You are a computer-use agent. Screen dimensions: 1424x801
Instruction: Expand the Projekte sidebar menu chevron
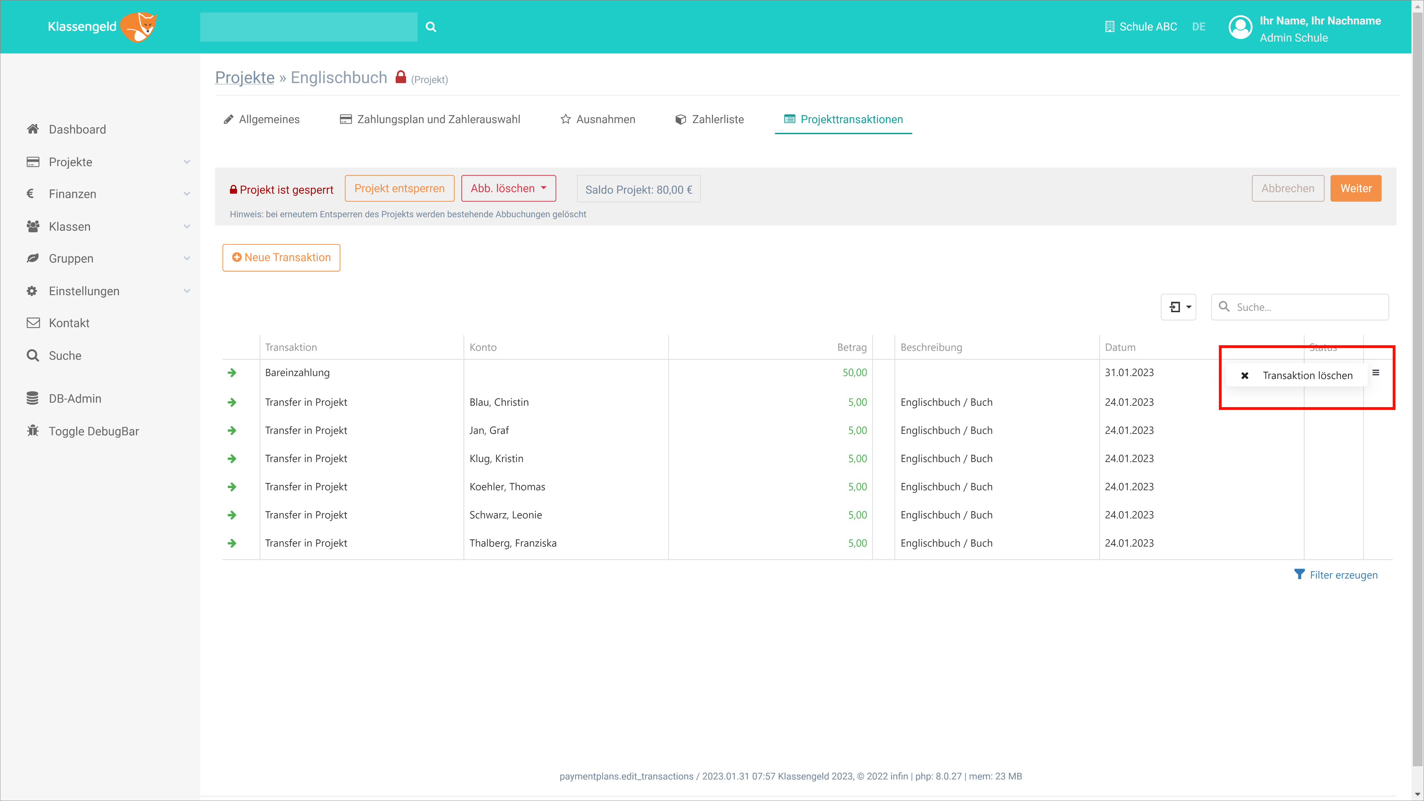pyautogui.click(x=186, y=162)
